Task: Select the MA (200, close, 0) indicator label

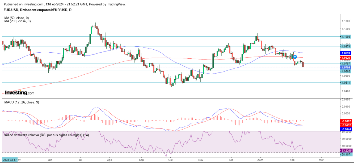Action: [18, 21]
